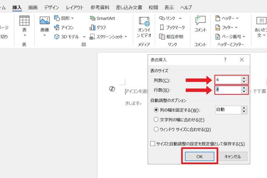Click the help question mark in 表の挿入 dialog
The image size is (267, 178).
pyautogui.click(x=225, y=60)
